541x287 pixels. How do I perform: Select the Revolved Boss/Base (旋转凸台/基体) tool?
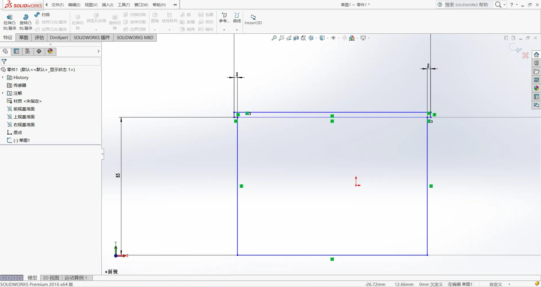tap(26, 22)
